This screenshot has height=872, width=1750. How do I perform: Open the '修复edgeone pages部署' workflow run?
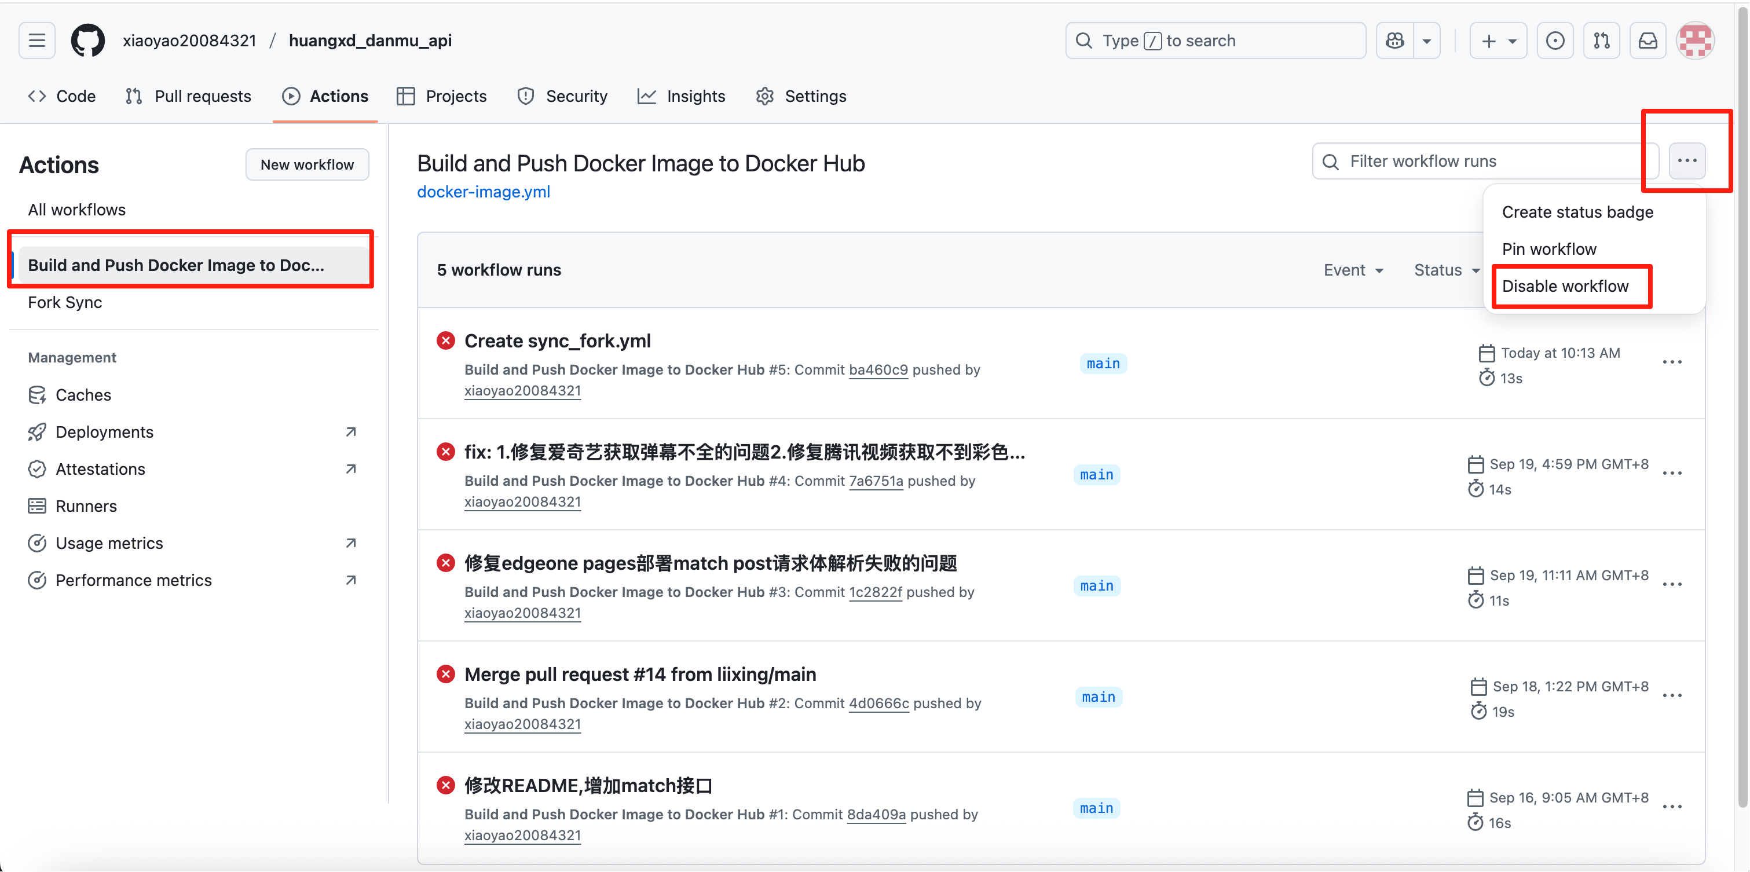(x=711, y=563)
